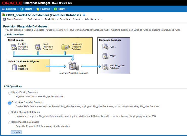Open the Enterprise dropdown menu
Image resolution: width=187 pixels, height=136 pixels.
(12, 9)
